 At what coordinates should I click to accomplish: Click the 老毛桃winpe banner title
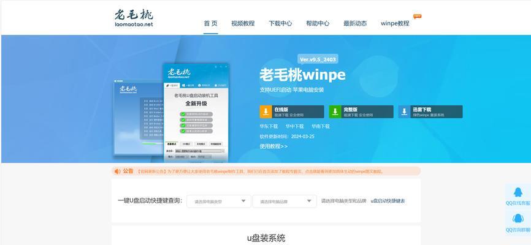[x=303, y=75]
